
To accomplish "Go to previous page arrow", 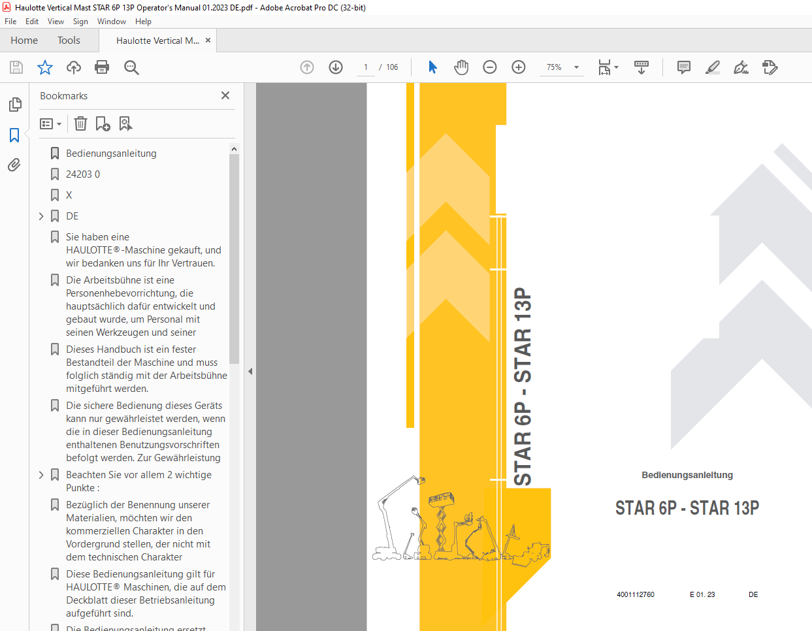I will tap(307, 67).
